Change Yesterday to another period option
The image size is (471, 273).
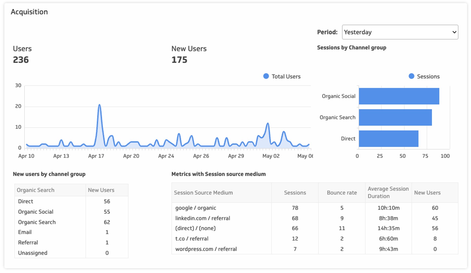[x=400, y=32]
